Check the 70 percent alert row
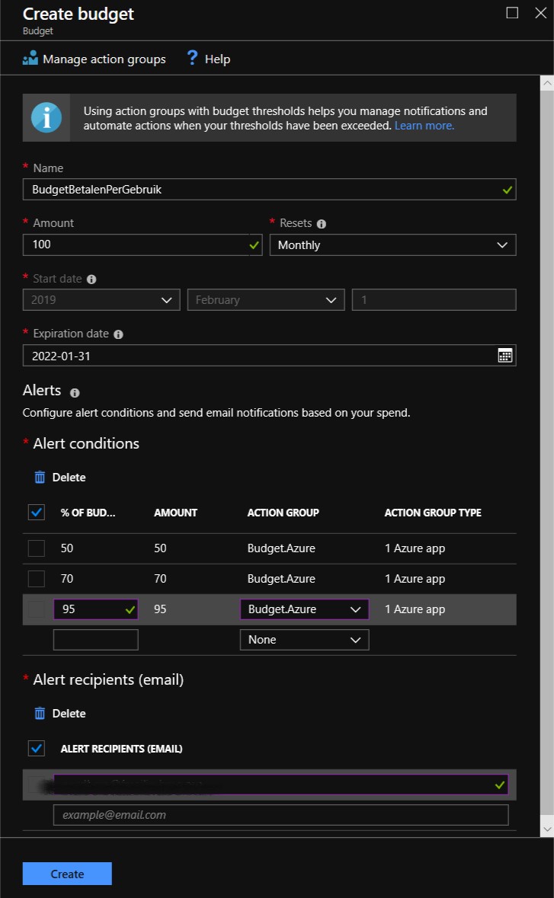The height and width of the screenshot is (898, 554). click(x=37, y=579)
